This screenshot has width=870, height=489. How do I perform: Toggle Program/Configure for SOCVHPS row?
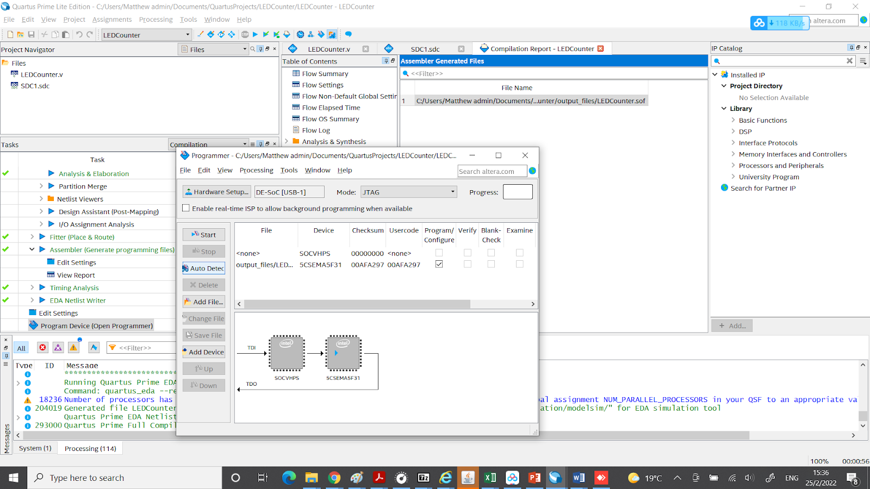point(439,253)
